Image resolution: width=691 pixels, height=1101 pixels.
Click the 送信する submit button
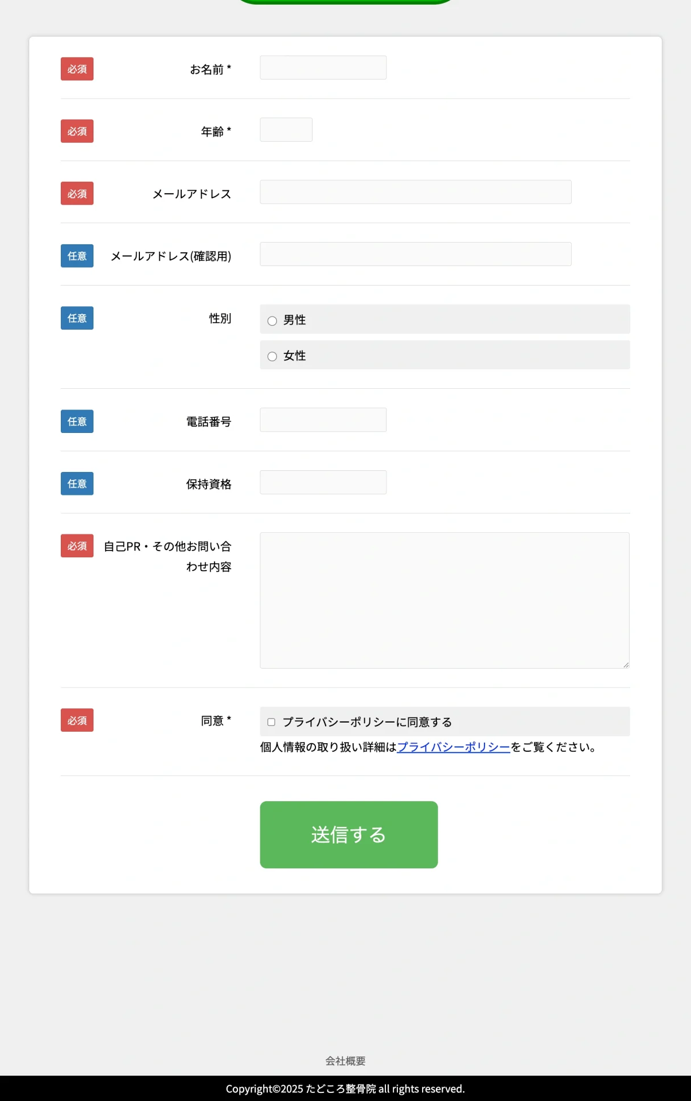[348, 834]
